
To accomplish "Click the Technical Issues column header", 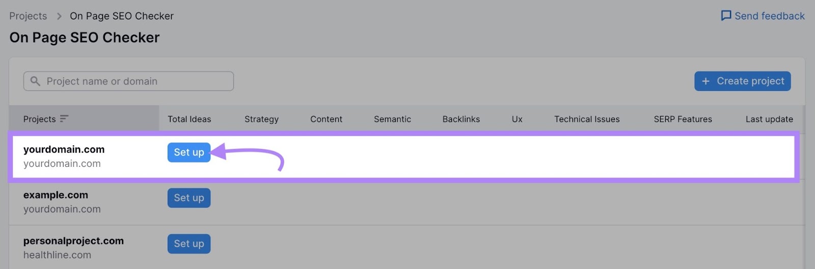I will (x=587, y=119).
